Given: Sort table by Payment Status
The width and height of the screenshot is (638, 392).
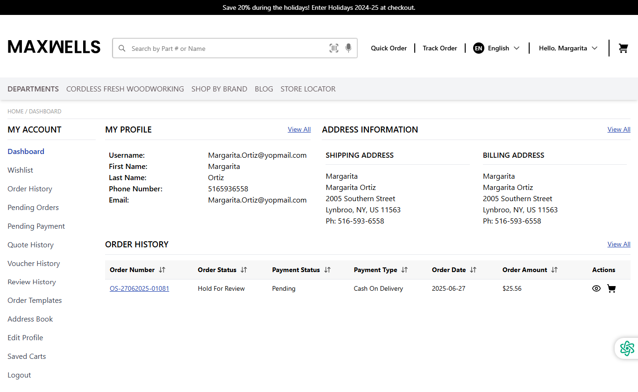Looking at the screenshot, I should point(327,270).
